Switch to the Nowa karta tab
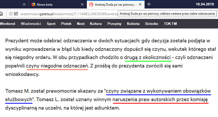This screenshot has width=218, height=117. tap(57, 4)
